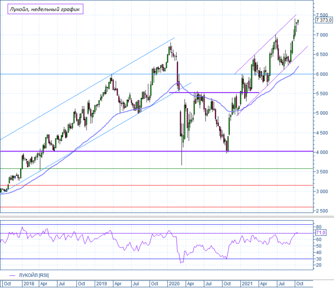Click the Oct label following 2021
Image resolution: width=334 pixels, height=288 pixels.
[x=300, y=284]
